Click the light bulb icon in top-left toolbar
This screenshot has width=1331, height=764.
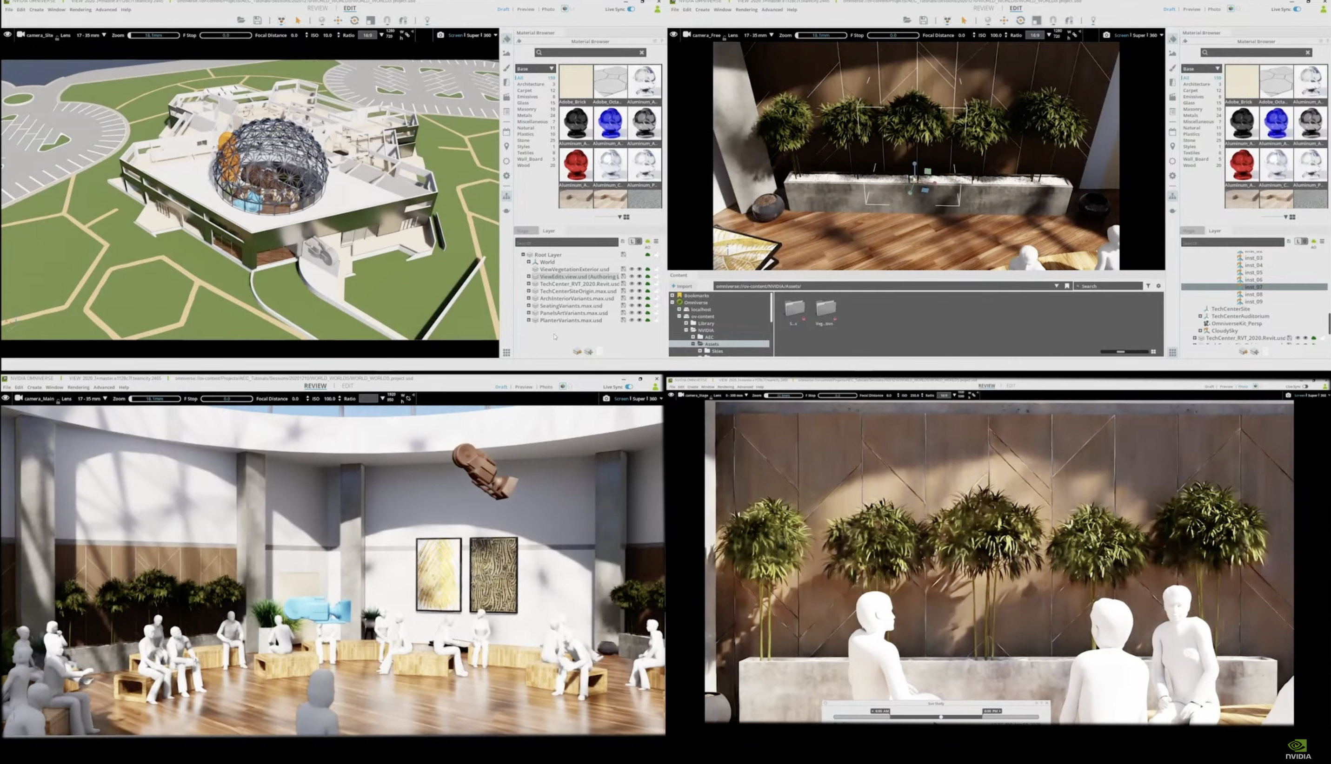[x=427, y=20]
